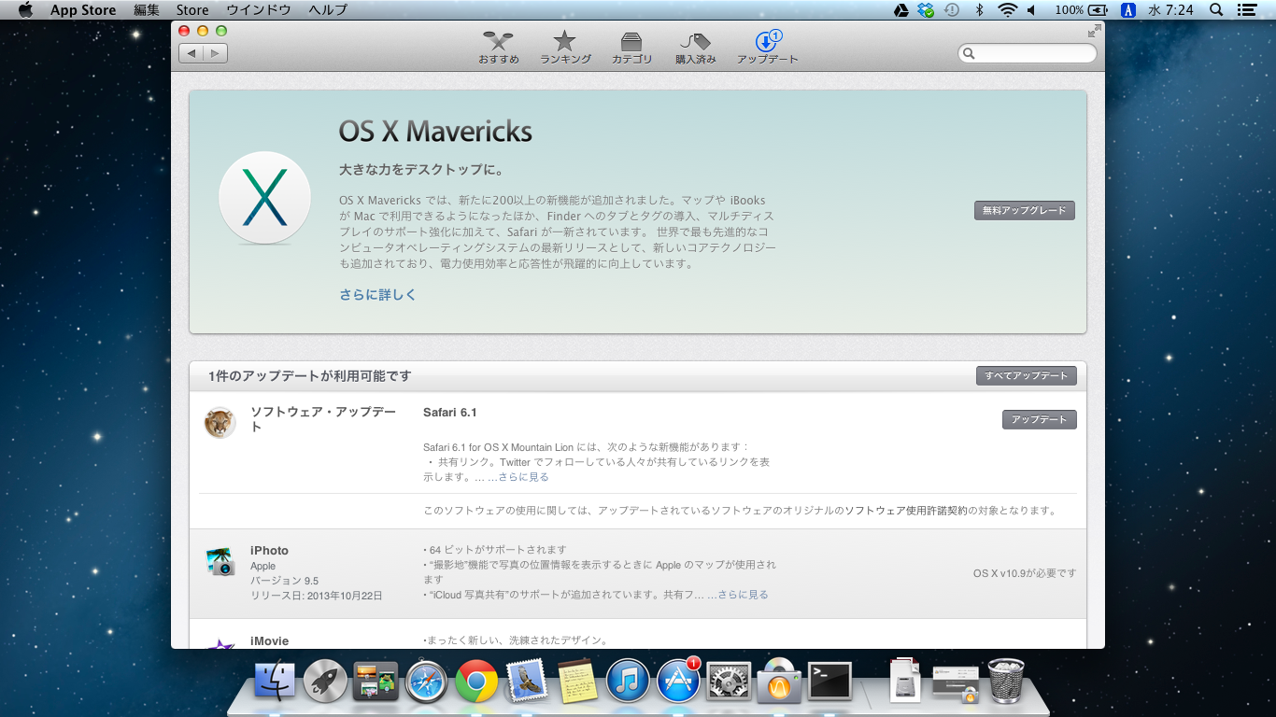Open Mail stamp icon in the Dock
This screenshot has height=717, width=1276.
[x=526, y=682]
